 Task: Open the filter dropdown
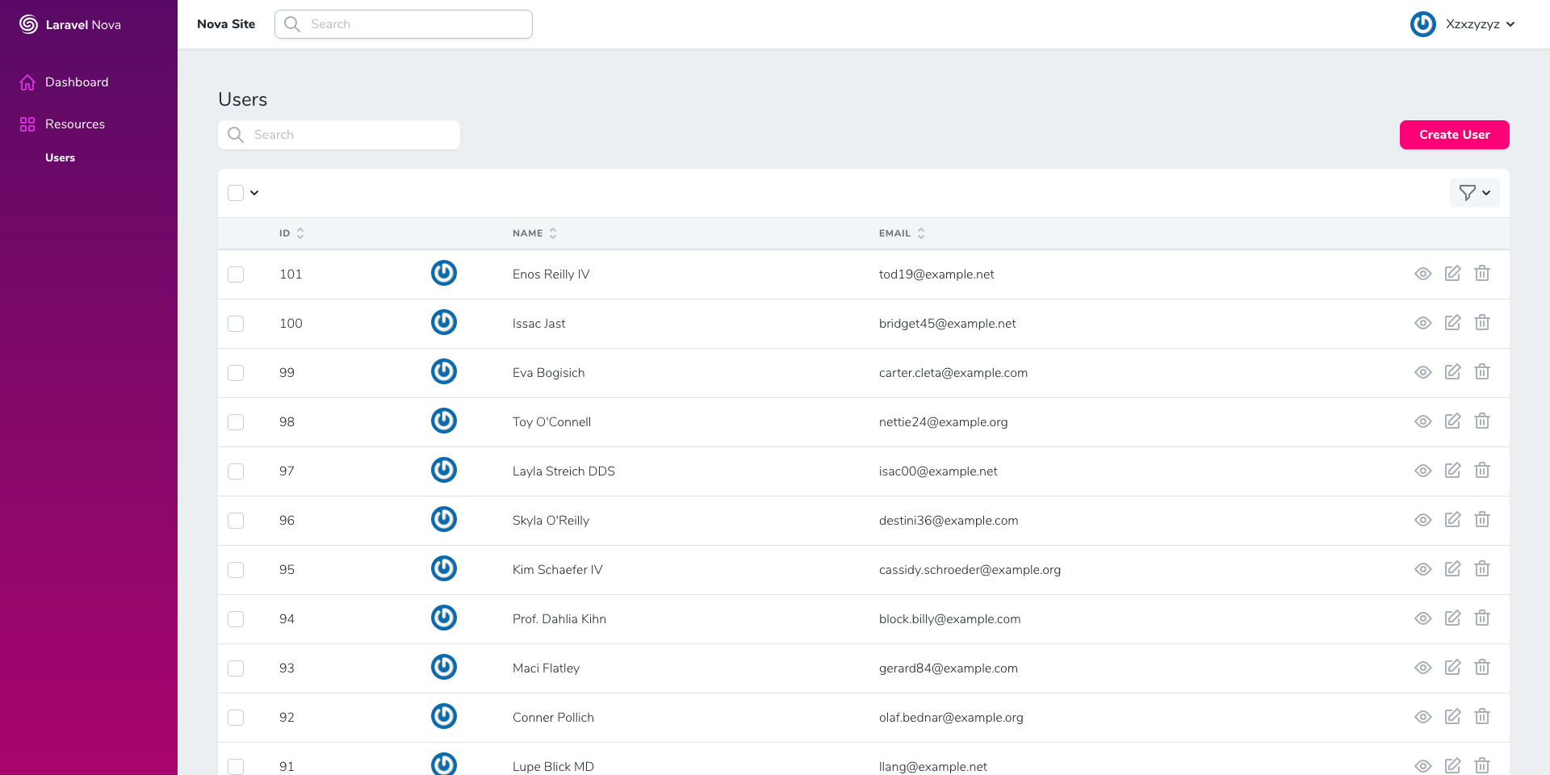tap(1474, 193)
